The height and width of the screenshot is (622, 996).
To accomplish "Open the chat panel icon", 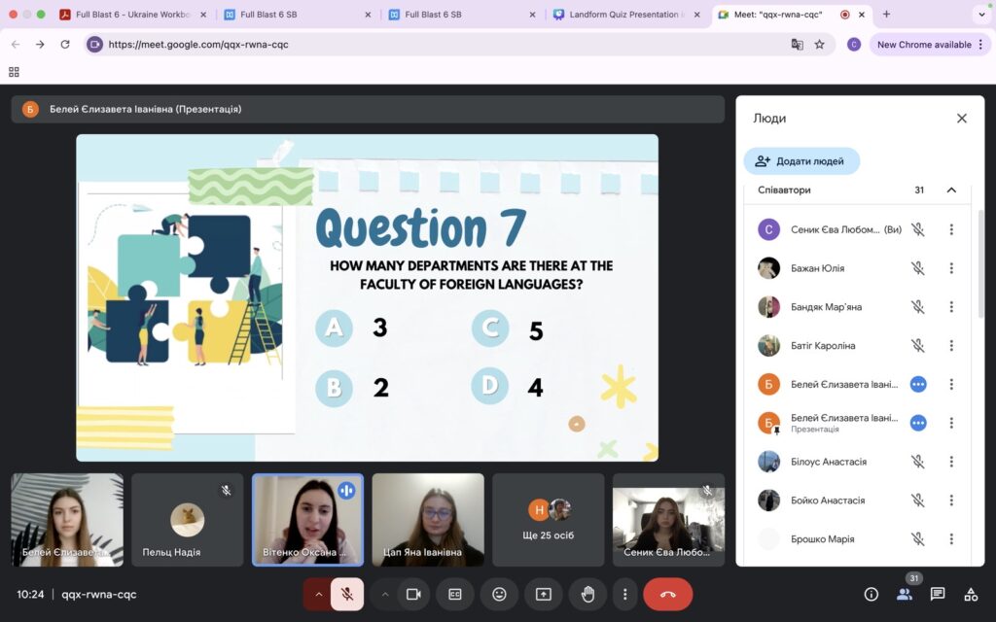I will pyautogui.click(x=937, y=594).
